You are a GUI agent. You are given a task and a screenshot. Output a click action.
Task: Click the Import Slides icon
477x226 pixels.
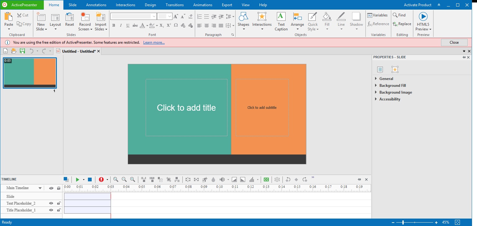100,17
